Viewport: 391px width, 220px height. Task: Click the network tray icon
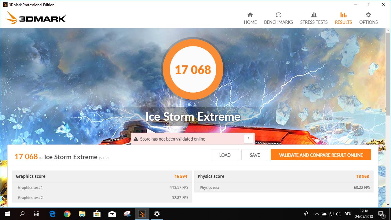click(x=331, y=214)
